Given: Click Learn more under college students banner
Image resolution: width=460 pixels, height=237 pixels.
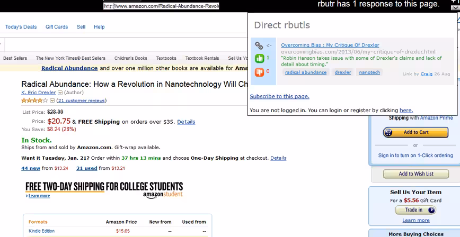Looking at the screenshot, I should 39,196.
